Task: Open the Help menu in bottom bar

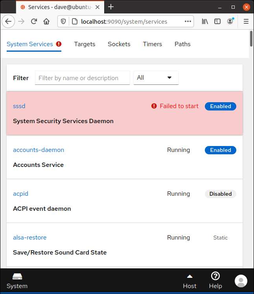Action: pos(215,281)
